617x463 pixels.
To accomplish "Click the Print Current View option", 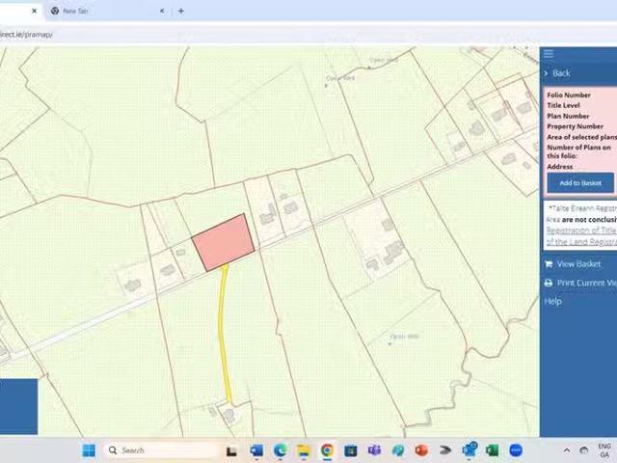I will [584, 283].
